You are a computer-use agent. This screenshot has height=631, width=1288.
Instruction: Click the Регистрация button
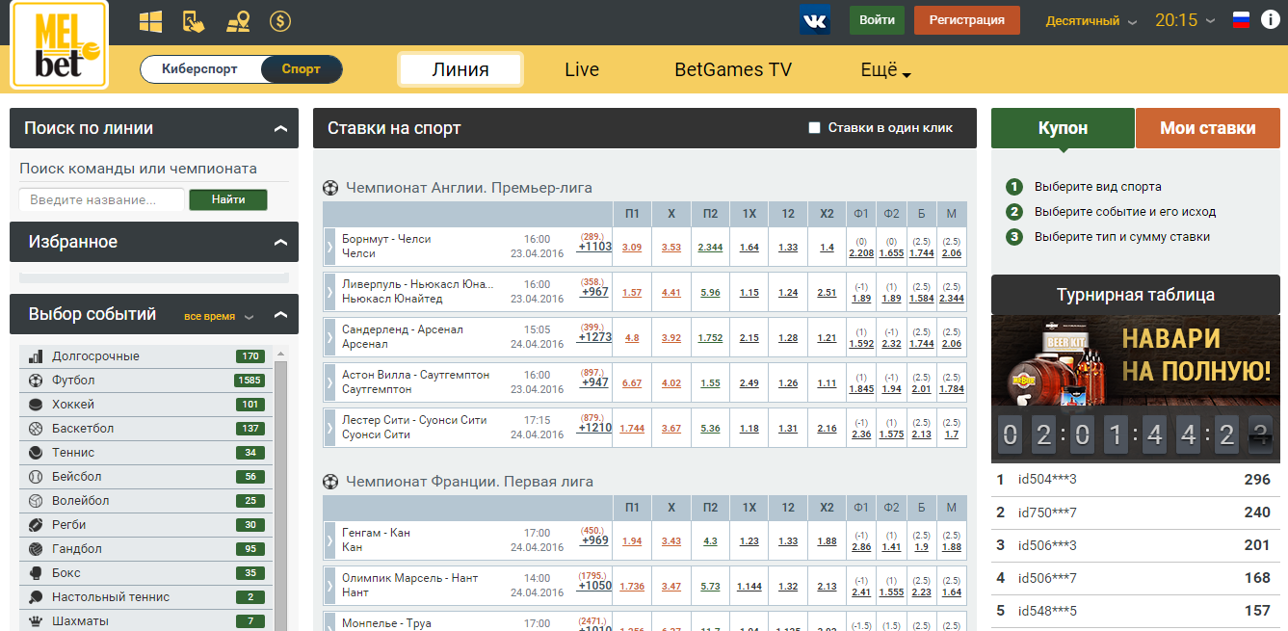[x=967, y=20]
